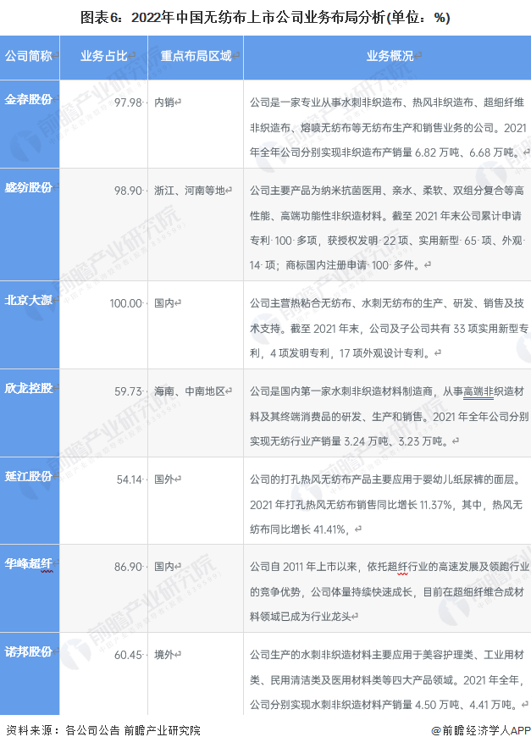Click the 诺邦股份 business overview text

point(387,679)
